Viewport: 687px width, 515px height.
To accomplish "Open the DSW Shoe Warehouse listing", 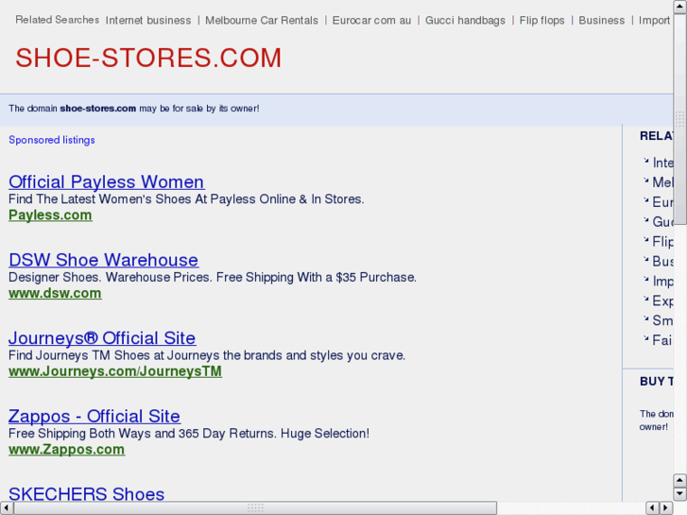I will 103,260.
